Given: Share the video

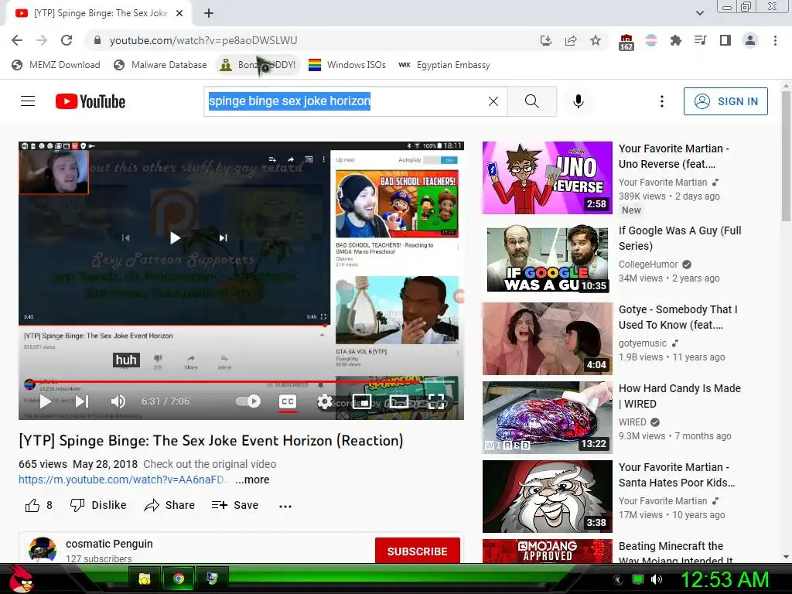Looking at the screenshot, I should click(x=169, y=506).
